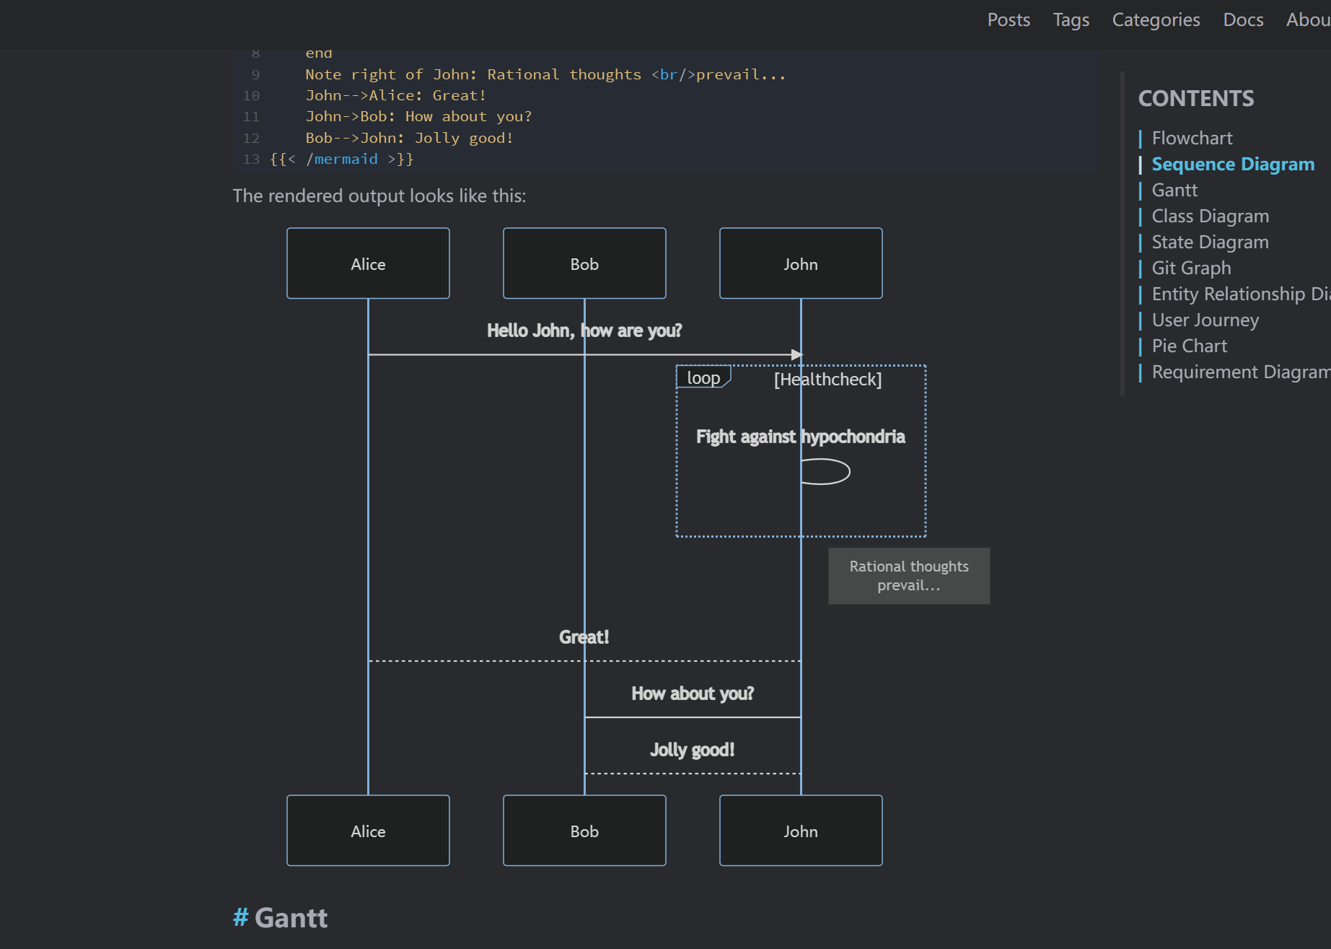
Task: Click the loop label tag
Action: [703, 377]
